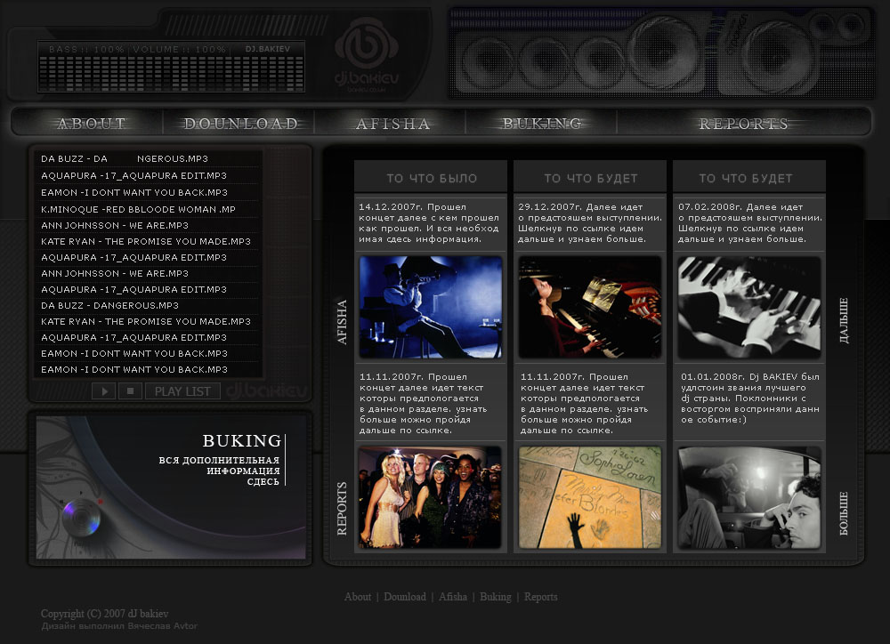Click the 29.12.2007 upcoming event text
The width and height of the screenshot is (890, 644).
click(590, 223)
